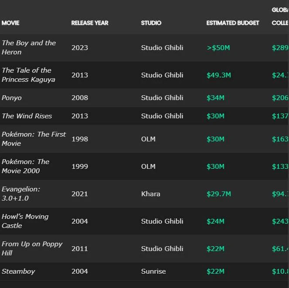Click the $29.7M budget value

(219, 194)
